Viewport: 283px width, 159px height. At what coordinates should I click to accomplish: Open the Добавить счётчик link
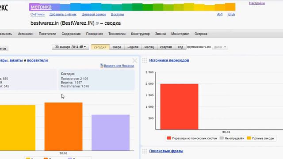pyautogui.click(x=63, y=14)
